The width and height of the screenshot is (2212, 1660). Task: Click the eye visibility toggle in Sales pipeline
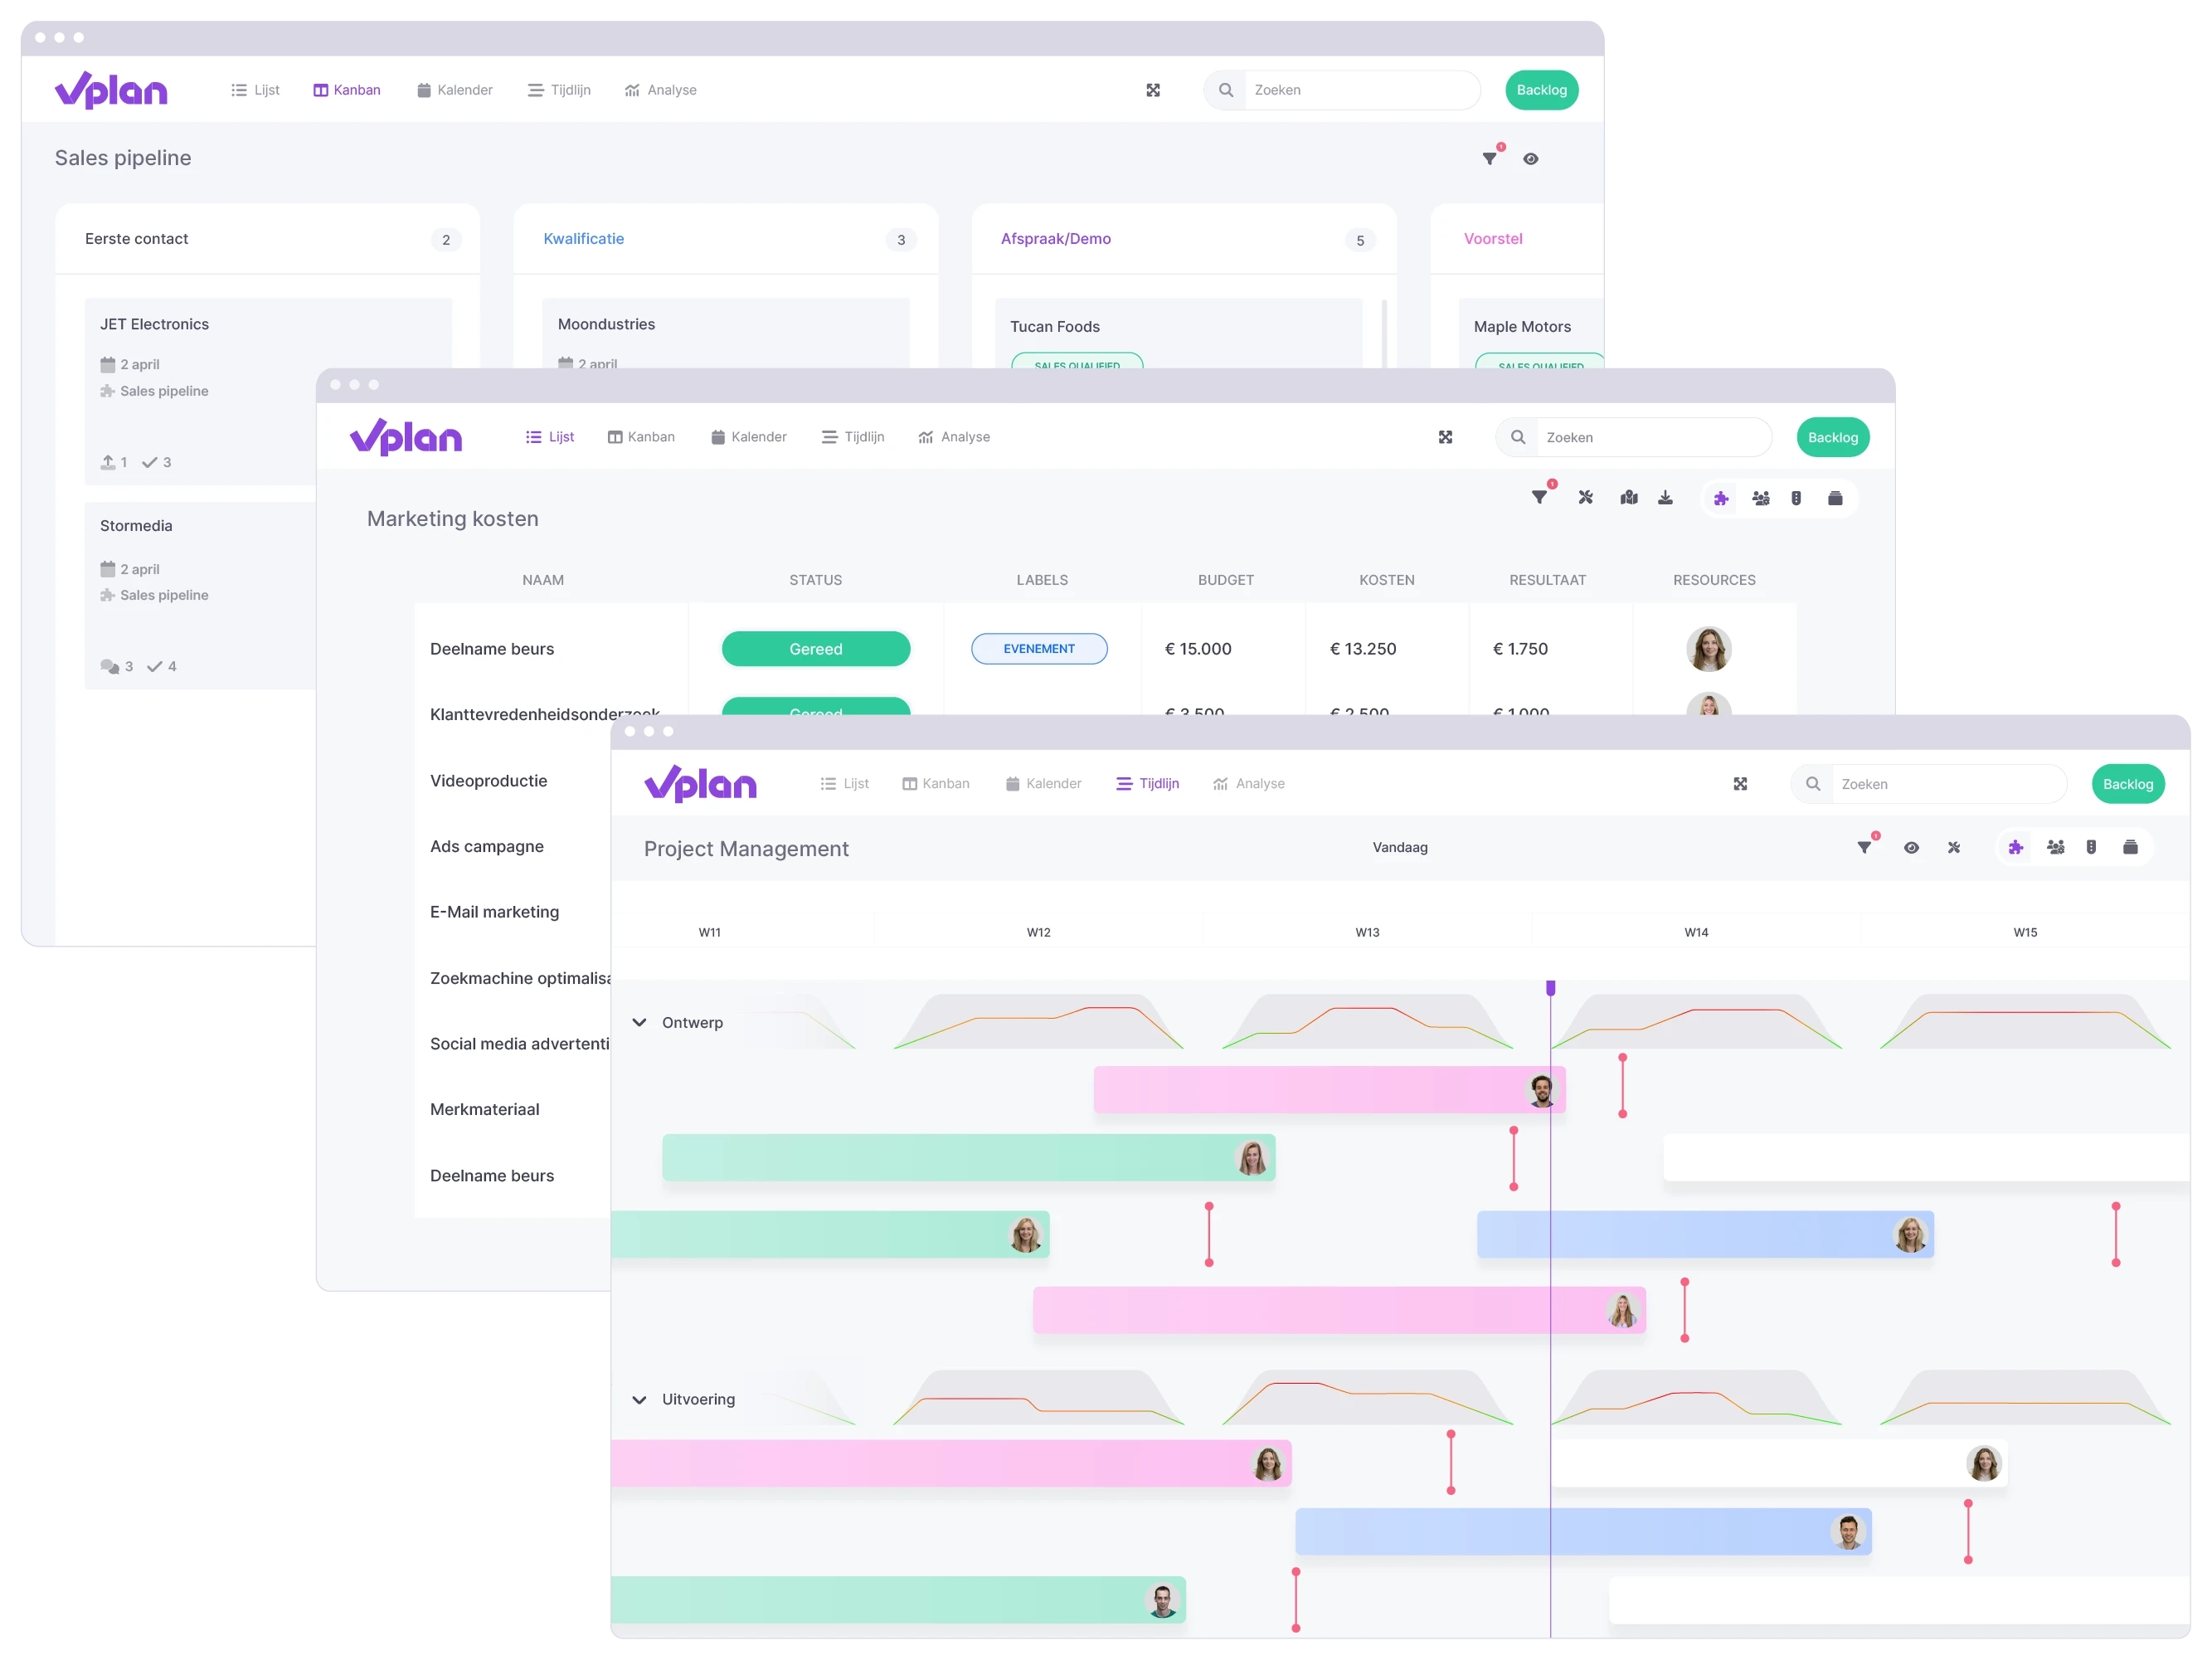point(1530,158)
